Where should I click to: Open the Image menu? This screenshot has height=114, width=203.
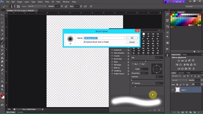click(20, 2)
